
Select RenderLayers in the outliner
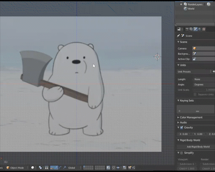click(195, 4)
